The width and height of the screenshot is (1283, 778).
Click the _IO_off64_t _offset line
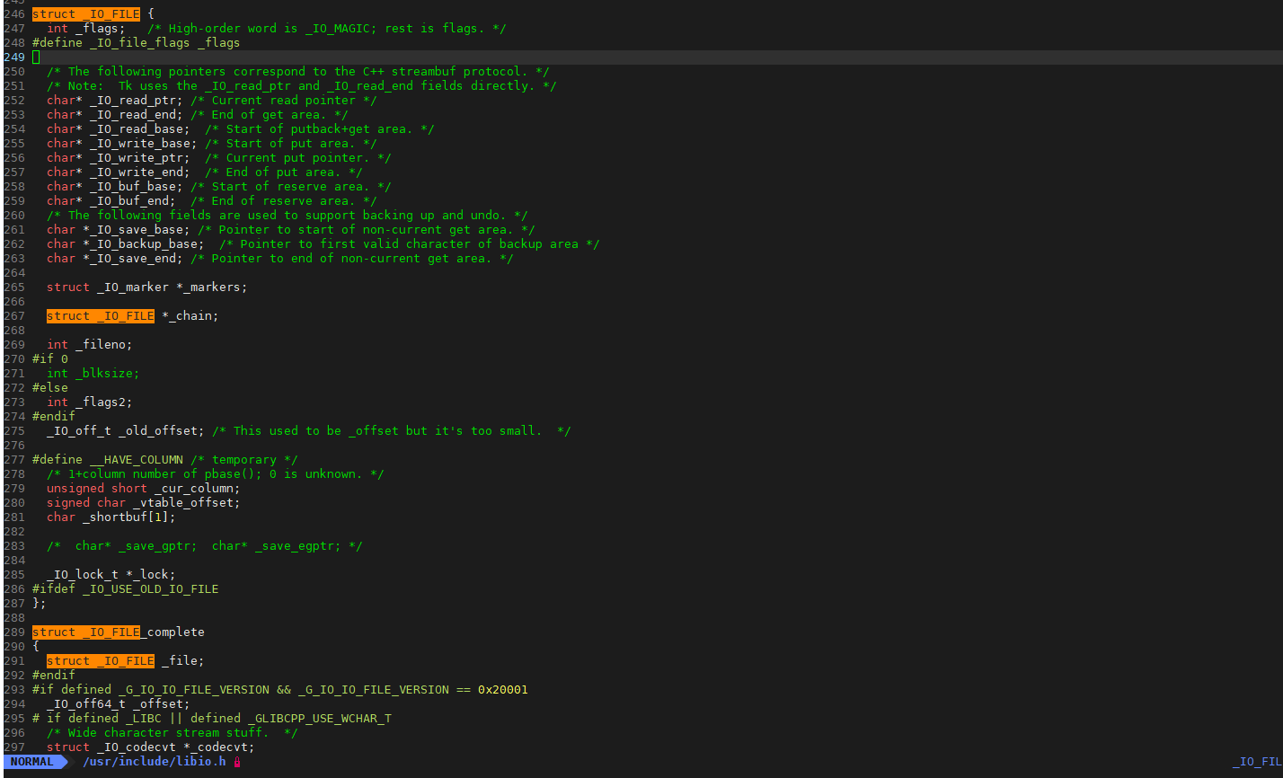point(119,704)
